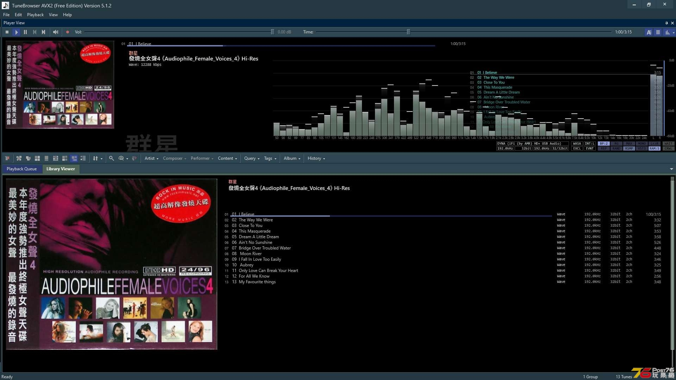Toggle the REP repeat indicator
This screenshot has width=676, height=380.
(604, 148)
